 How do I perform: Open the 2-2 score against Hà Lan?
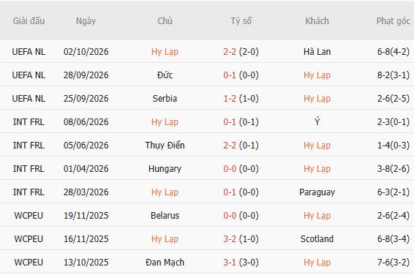click(230, 52)
